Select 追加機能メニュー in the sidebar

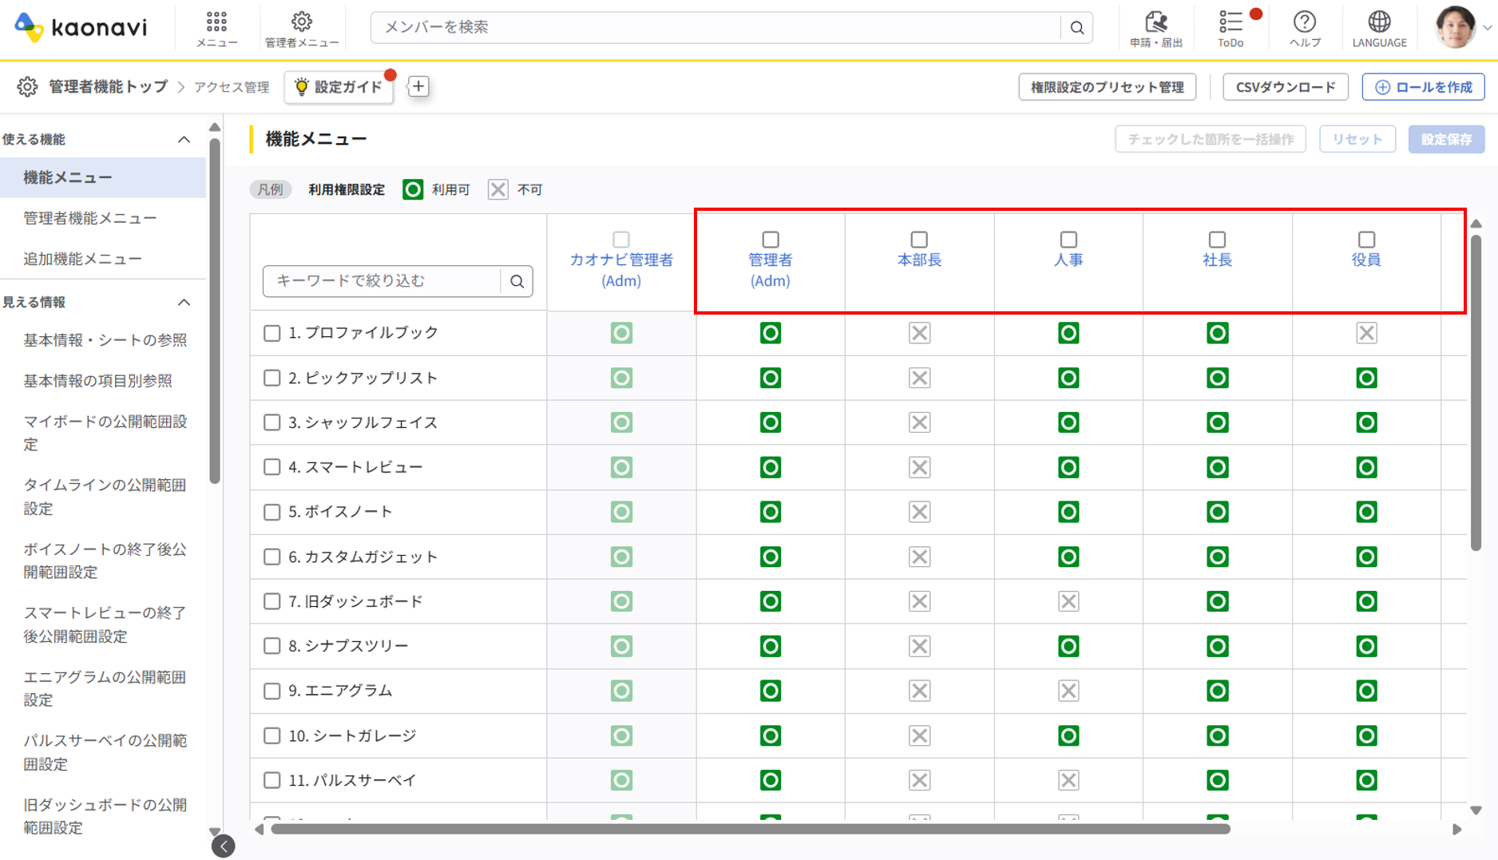82,259
